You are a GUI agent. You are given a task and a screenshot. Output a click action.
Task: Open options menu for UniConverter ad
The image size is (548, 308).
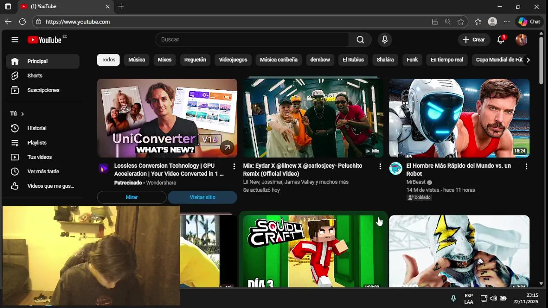pos(234,166)
